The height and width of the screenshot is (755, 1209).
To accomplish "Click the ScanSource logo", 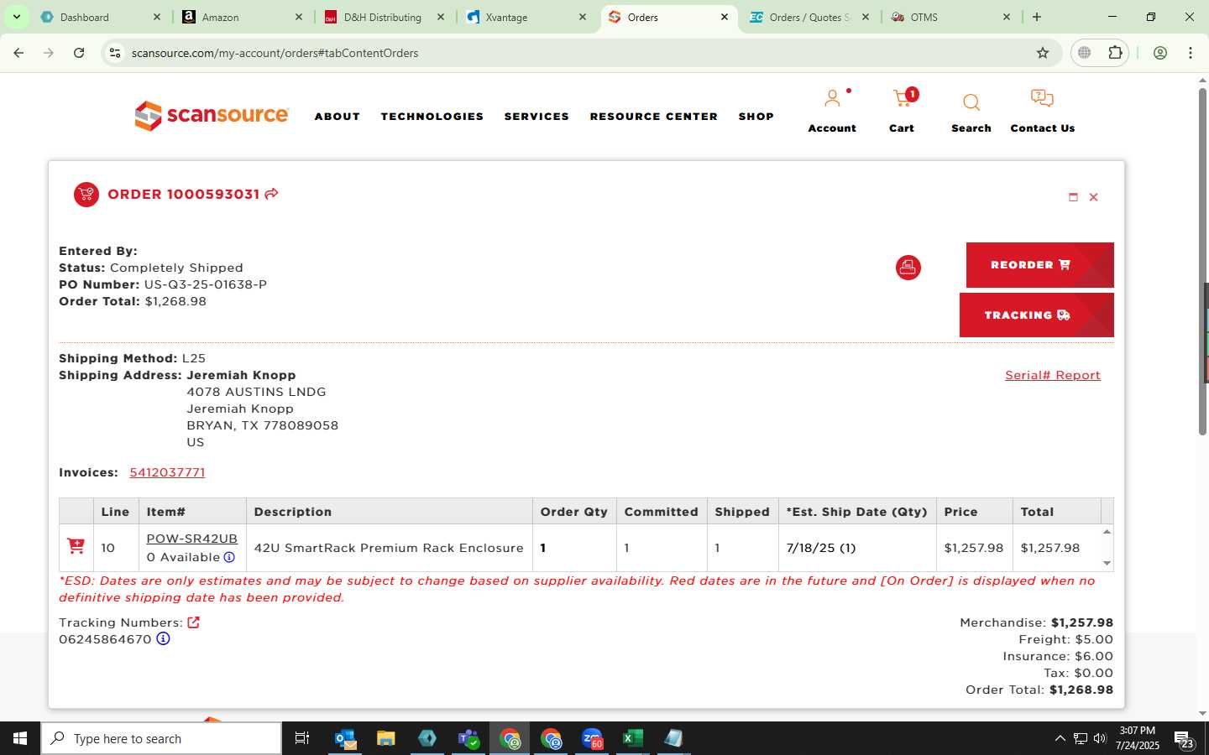I will pyautogui.click(x=212, y=116).
